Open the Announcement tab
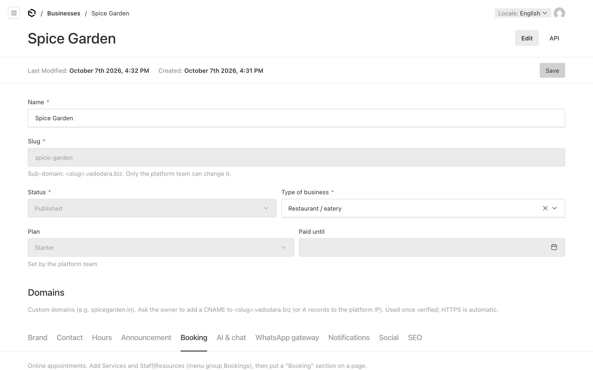The image size is (593, 370). pos(146,338)
